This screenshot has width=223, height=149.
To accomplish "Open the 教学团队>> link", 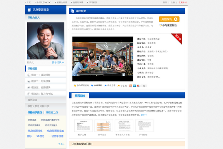I will 58,62.
